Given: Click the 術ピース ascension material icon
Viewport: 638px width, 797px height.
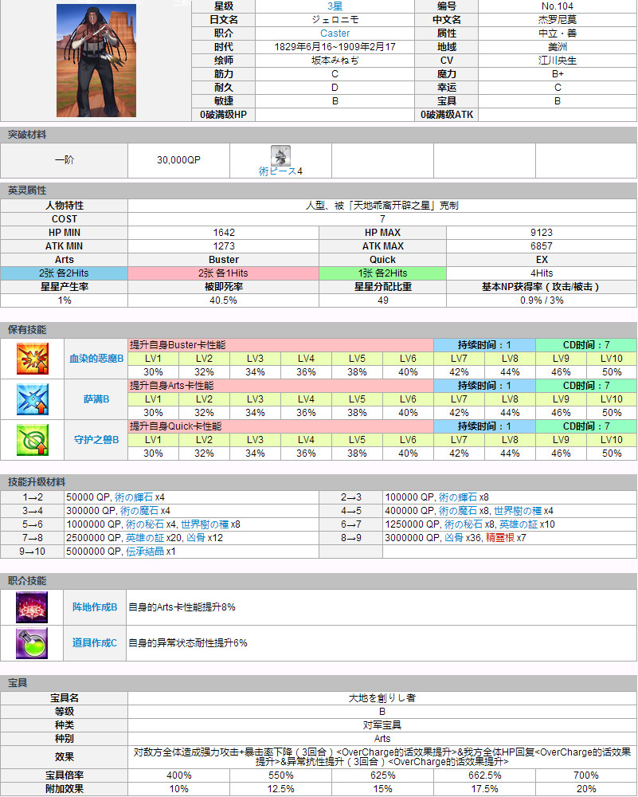Looking at the screenshot, I should click(x=280, y=155).
